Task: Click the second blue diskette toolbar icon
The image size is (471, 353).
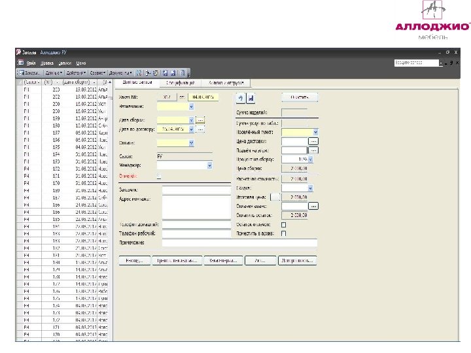Action: tap(173, 73)
